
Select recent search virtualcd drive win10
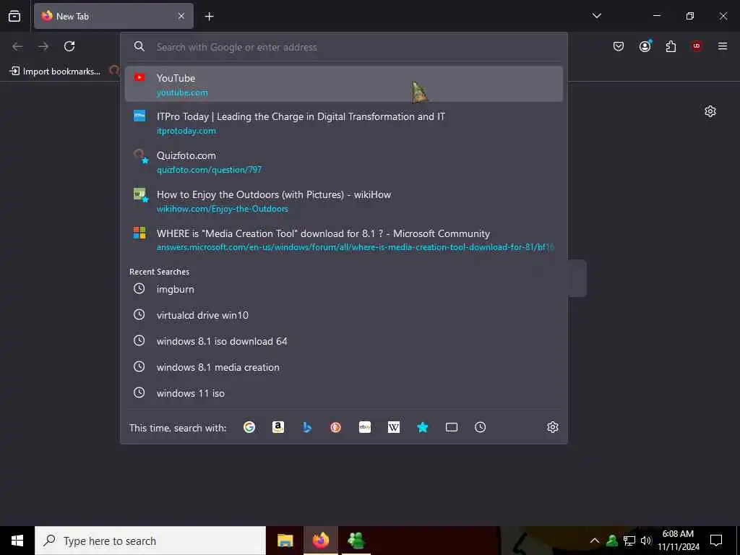343,315
